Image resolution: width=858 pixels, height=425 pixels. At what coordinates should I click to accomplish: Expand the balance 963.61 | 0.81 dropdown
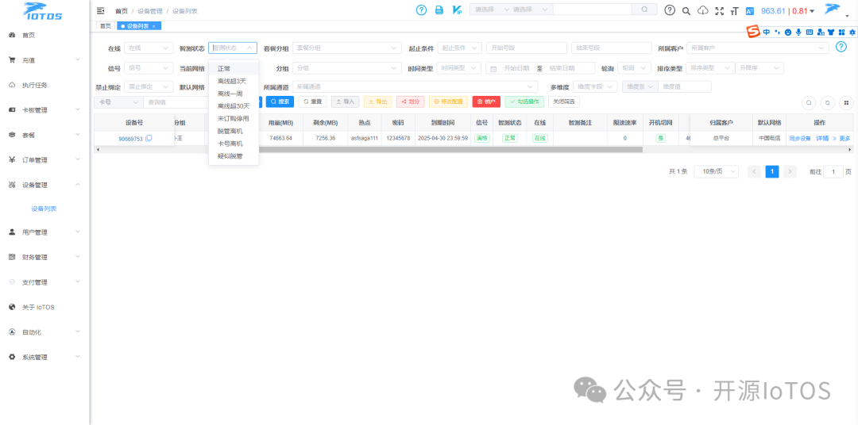point(788,11)
